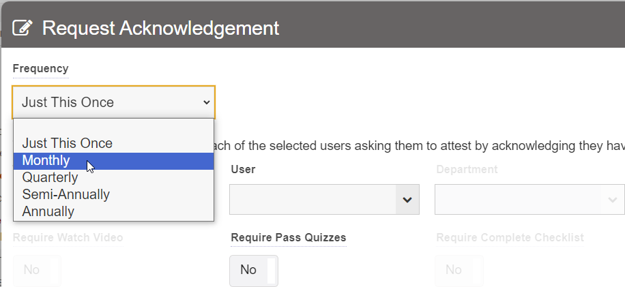Click the Frequency field label

pos(40,68)
